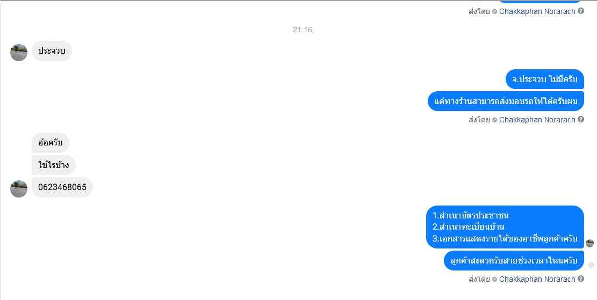Open top Chakkaphan Norarach sender link
This screenshot has height=300, width=597.
[537, 11]
